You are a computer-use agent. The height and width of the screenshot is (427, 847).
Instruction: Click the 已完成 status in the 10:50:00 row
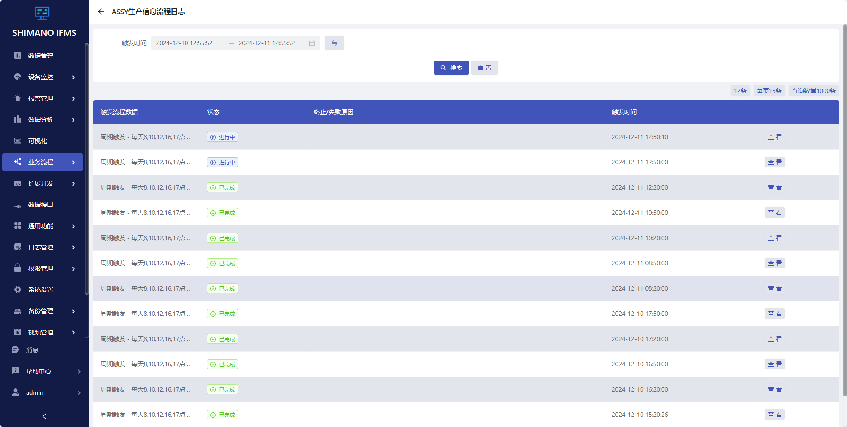(x=222, y=213)
